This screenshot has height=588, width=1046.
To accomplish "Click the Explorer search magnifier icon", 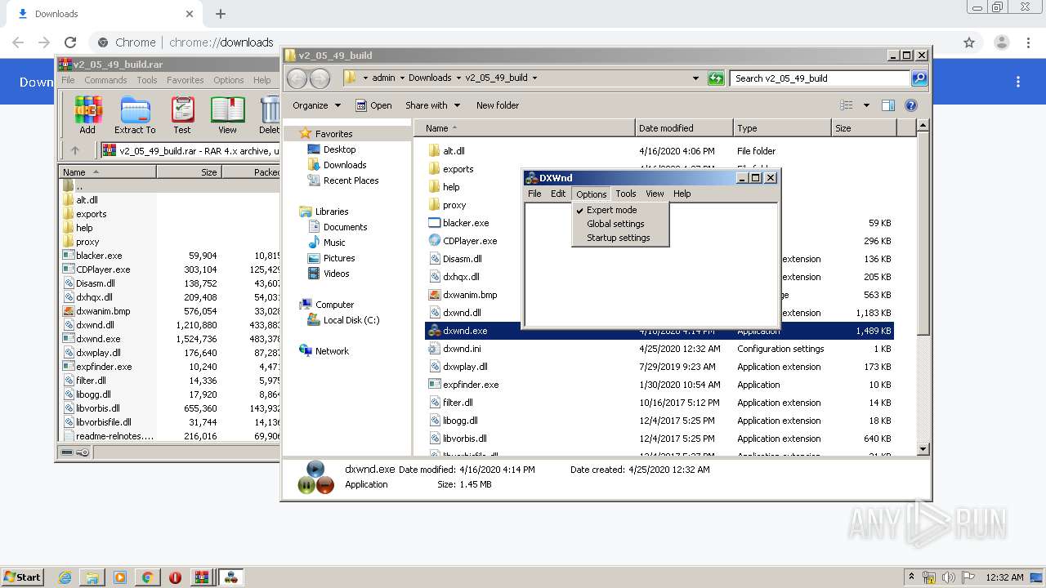I will coord(919,78).
